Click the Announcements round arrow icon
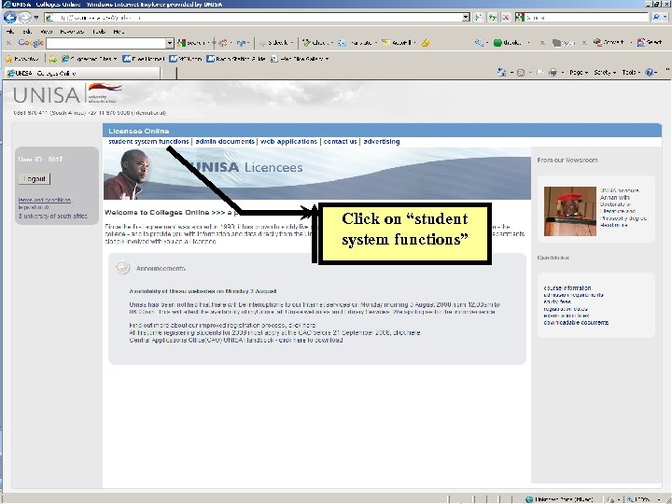This screenshot has height=504, width=672. tap(122, 268)
